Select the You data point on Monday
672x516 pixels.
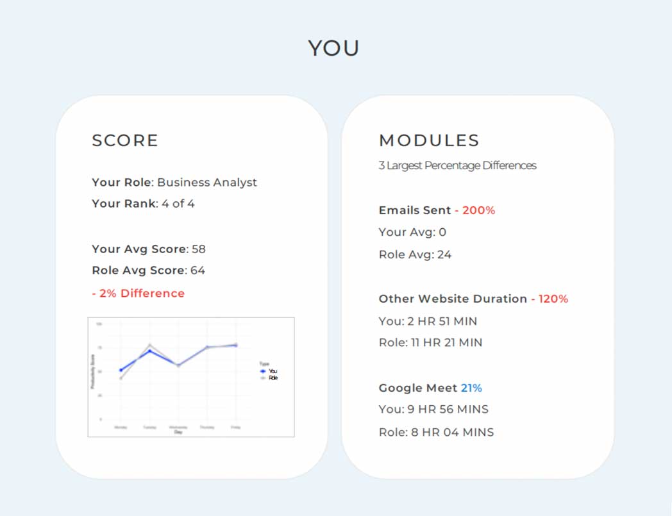point(121,370)
